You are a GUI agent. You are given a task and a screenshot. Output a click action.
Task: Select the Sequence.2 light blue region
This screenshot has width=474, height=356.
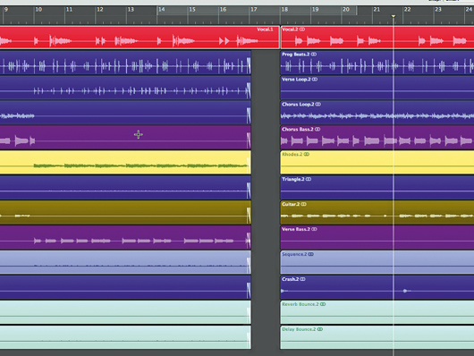[x=377, y=262]
